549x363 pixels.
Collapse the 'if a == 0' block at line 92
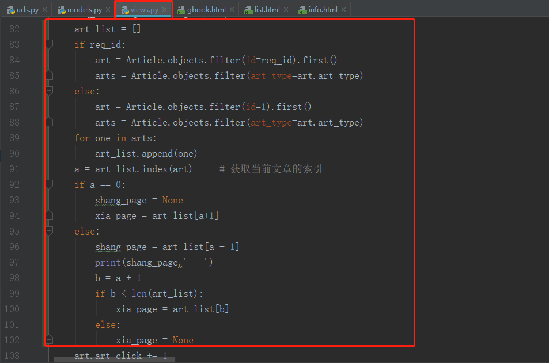(50, 184)
